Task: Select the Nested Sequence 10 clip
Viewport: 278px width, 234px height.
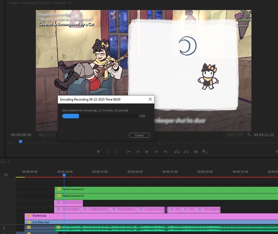Action: coord(166,190)
